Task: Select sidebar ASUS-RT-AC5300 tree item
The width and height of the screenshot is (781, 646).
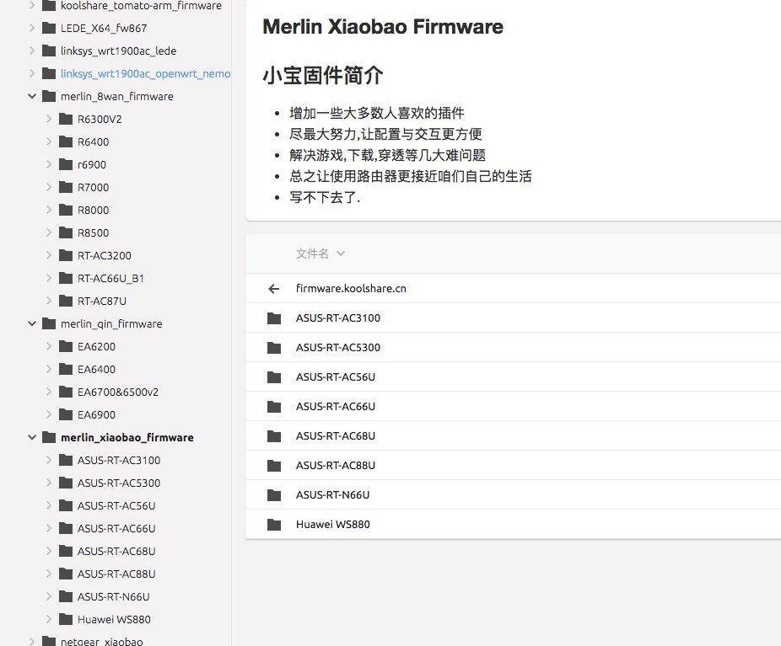Action: 119,483
